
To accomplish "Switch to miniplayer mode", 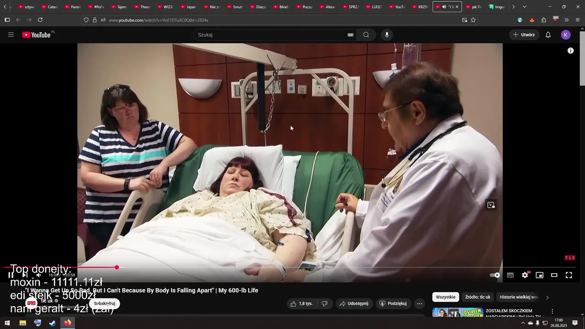I will coord(540,275).
